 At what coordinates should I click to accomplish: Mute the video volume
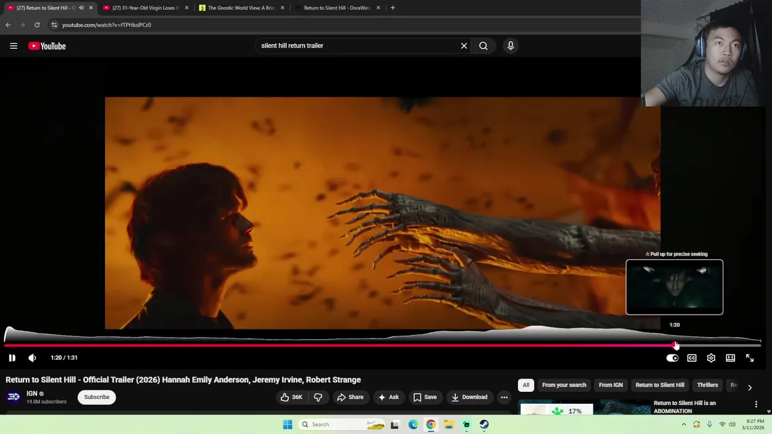[x=33, y=357]
